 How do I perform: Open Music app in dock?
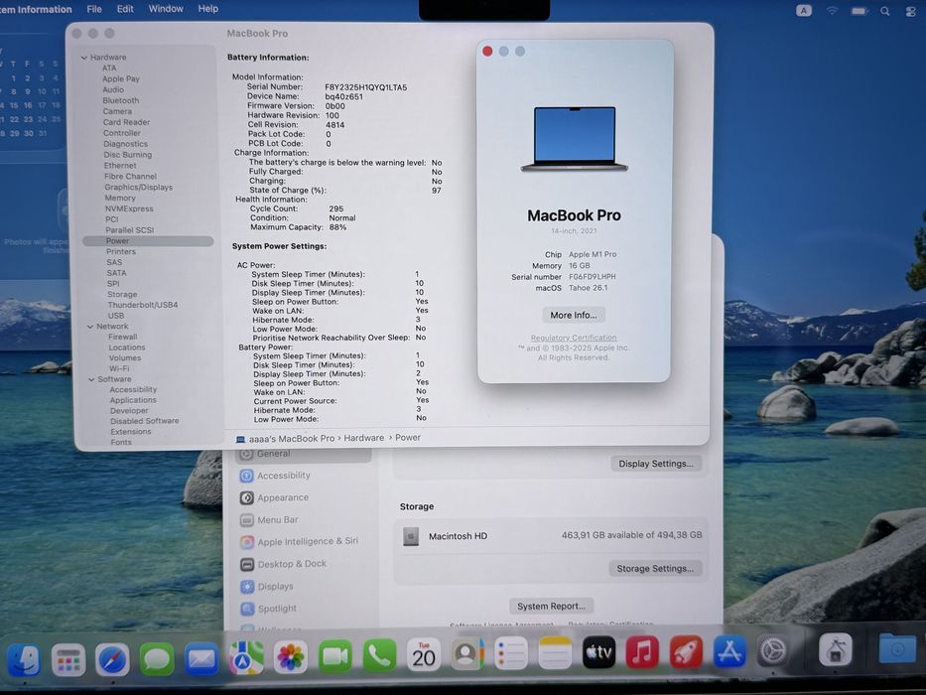coord(642,651)
